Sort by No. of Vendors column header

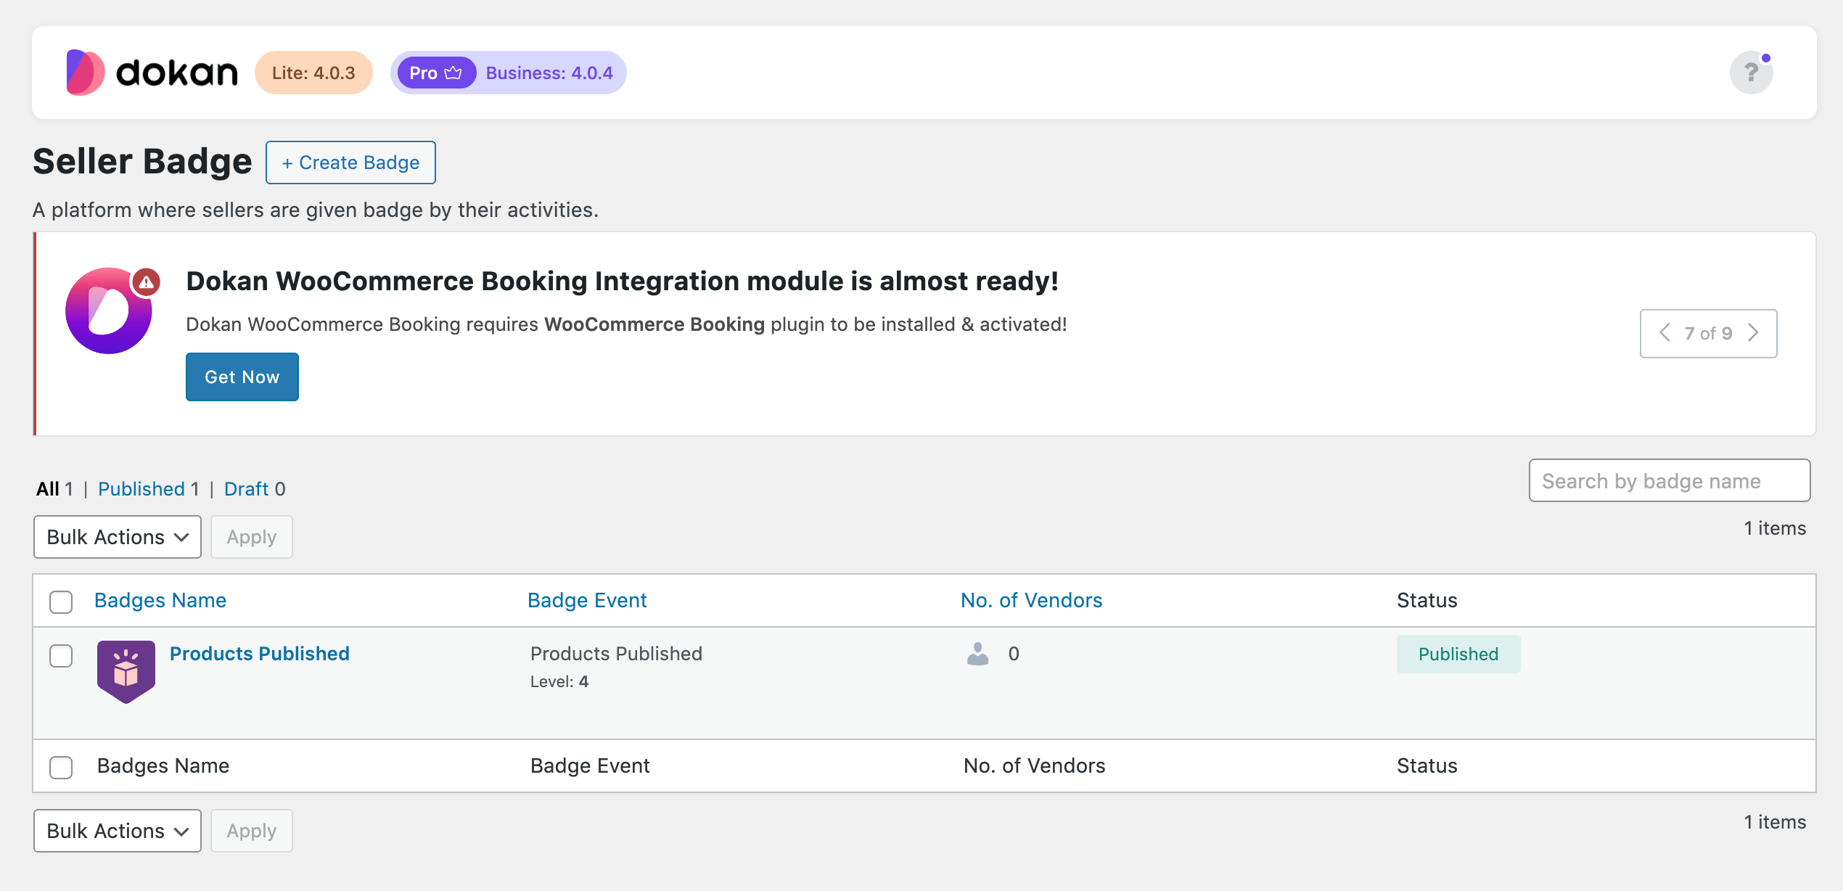pyautogui.click(x=1032, y=600)
